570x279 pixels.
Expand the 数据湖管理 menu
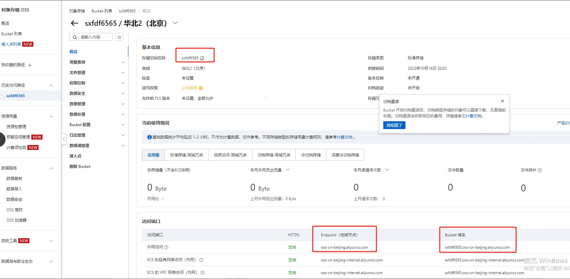[123, 146]
